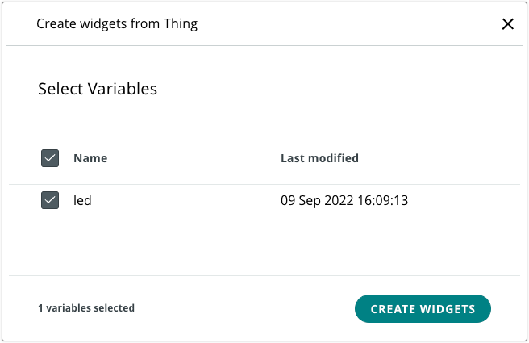Deselect all variables via header checkbox
The height and width of the screenshot is (343, 529).
point(50,158)
